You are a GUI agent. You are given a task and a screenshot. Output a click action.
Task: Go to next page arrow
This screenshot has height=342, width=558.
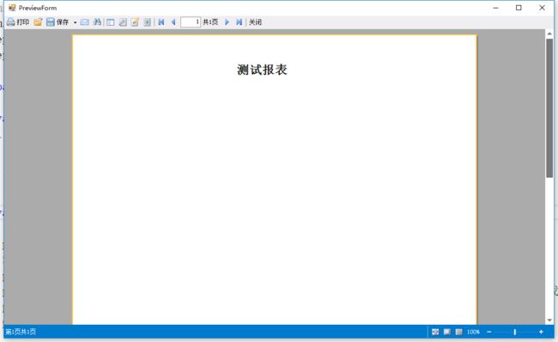(x=227, y=22)
